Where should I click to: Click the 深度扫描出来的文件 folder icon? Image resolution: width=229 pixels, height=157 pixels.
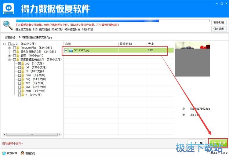(18, 60)
